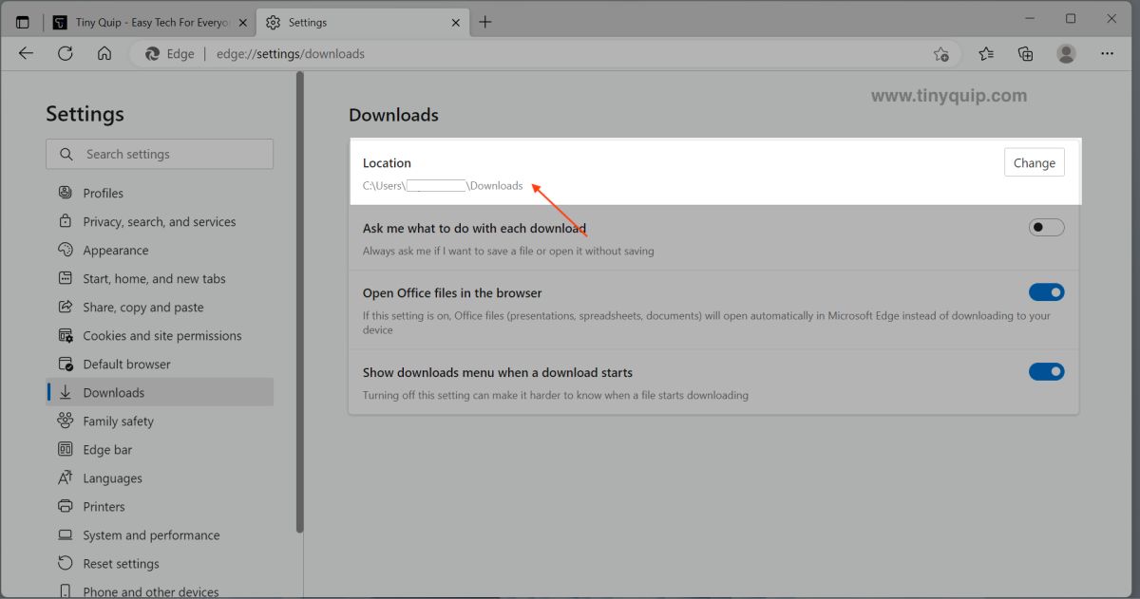Select the Appearance settings icon
1140x599 pixels.
(x=65, y=250)
